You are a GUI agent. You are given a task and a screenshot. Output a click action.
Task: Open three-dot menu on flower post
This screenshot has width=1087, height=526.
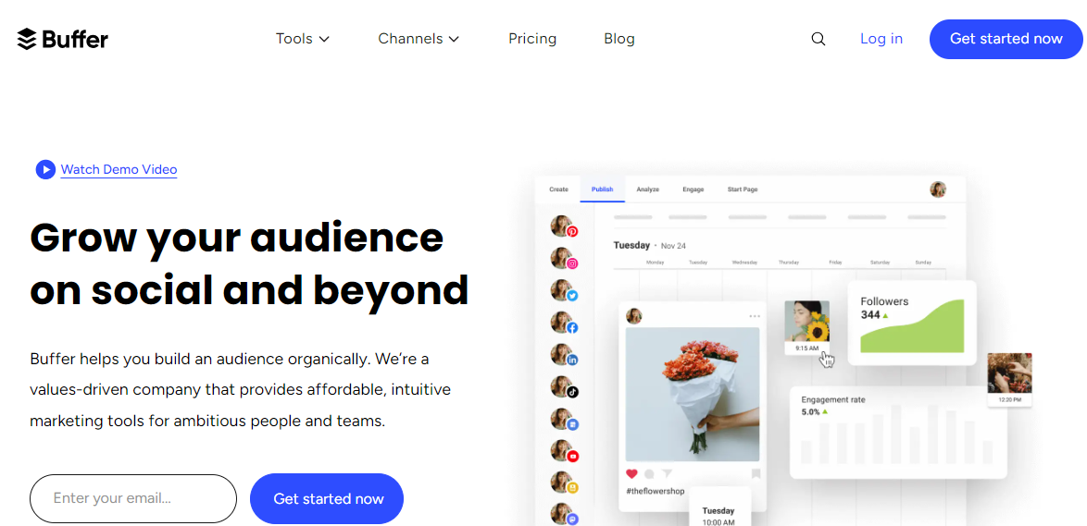click(x=754, y=316)
